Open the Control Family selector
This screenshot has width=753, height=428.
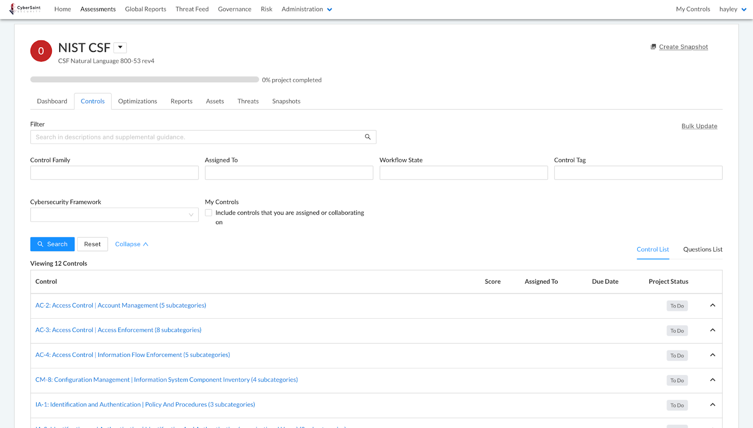(114, 173)
